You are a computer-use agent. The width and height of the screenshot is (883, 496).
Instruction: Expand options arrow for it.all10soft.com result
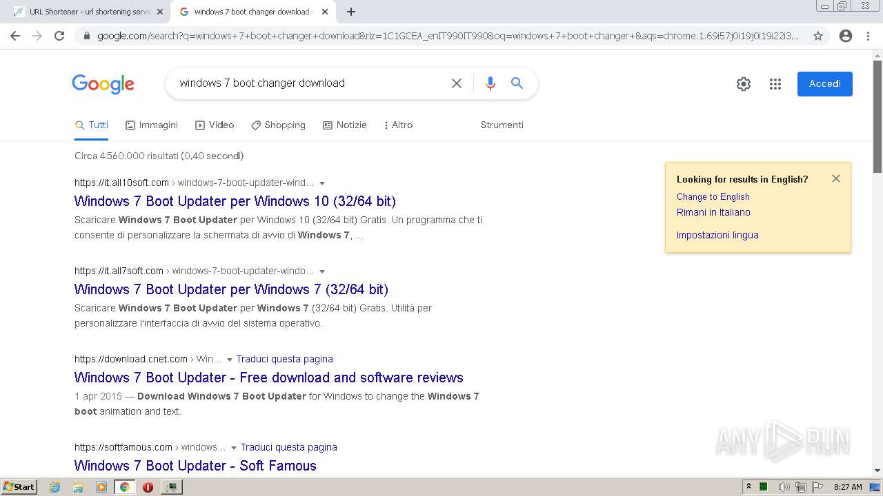click(322, 183)
